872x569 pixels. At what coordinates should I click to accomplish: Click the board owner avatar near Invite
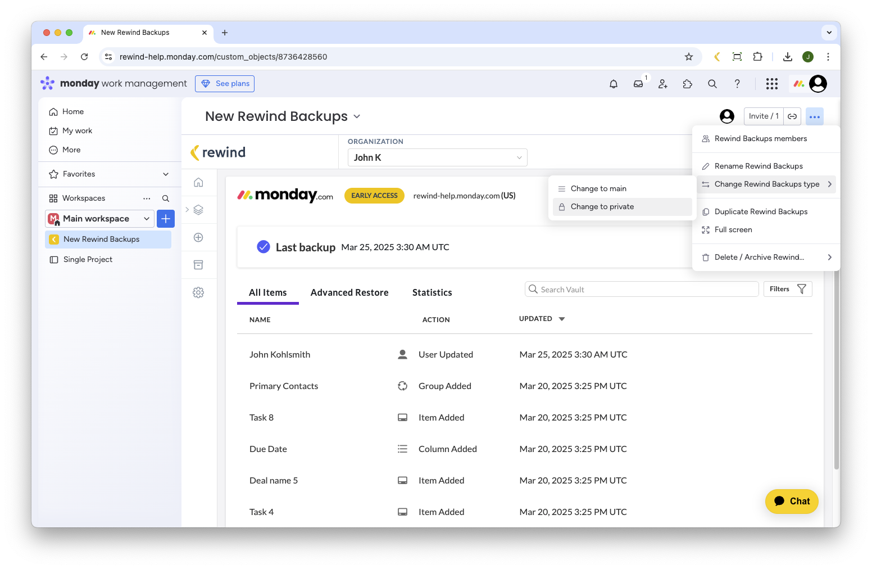[727, 116]
